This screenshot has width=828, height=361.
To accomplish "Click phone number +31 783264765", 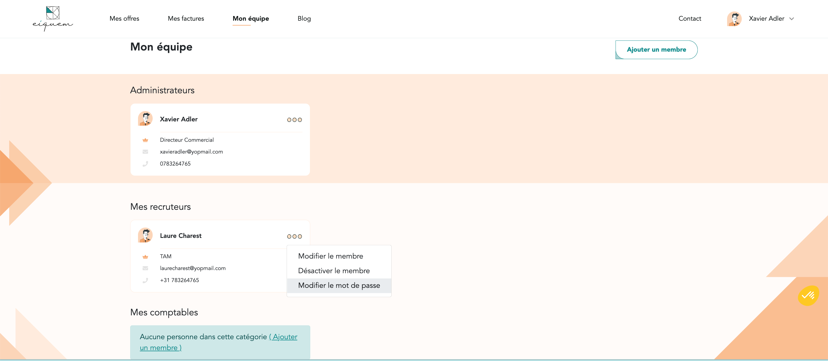I will (x=179, y=280).
